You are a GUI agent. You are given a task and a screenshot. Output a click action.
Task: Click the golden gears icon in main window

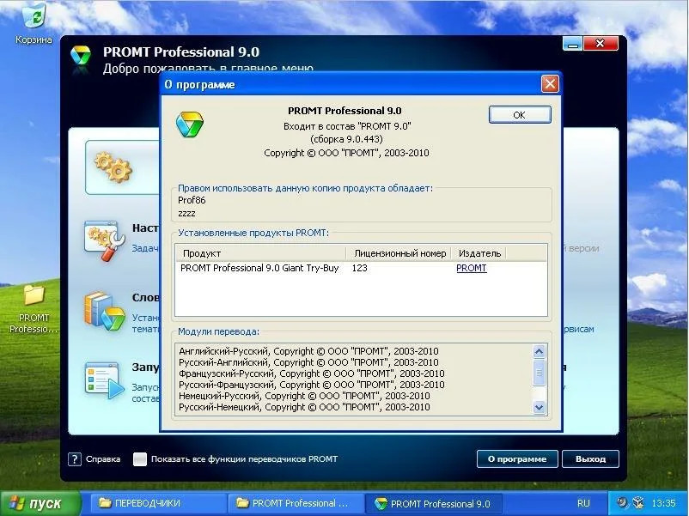[113, 167]
